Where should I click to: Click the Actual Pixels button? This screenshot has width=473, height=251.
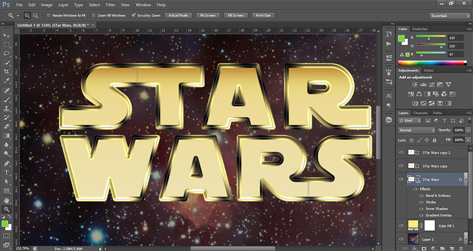click(178, 15)
